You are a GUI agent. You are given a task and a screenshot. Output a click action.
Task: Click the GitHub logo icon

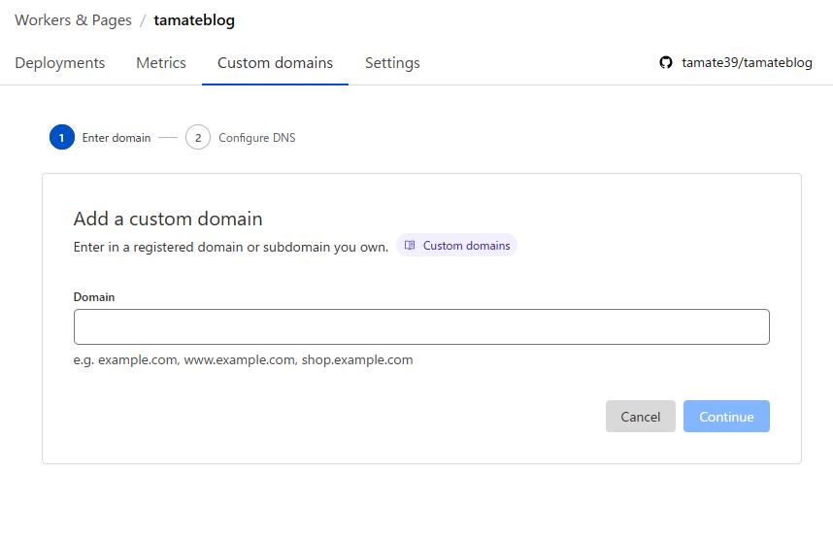pos(666,62)
